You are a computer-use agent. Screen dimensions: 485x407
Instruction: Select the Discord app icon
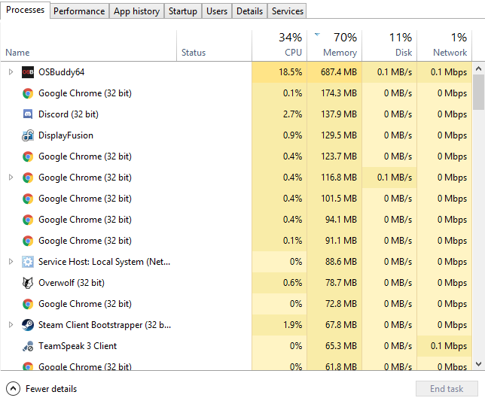coord(28,114)
